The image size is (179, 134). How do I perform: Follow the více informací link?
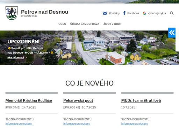[16, 58]
